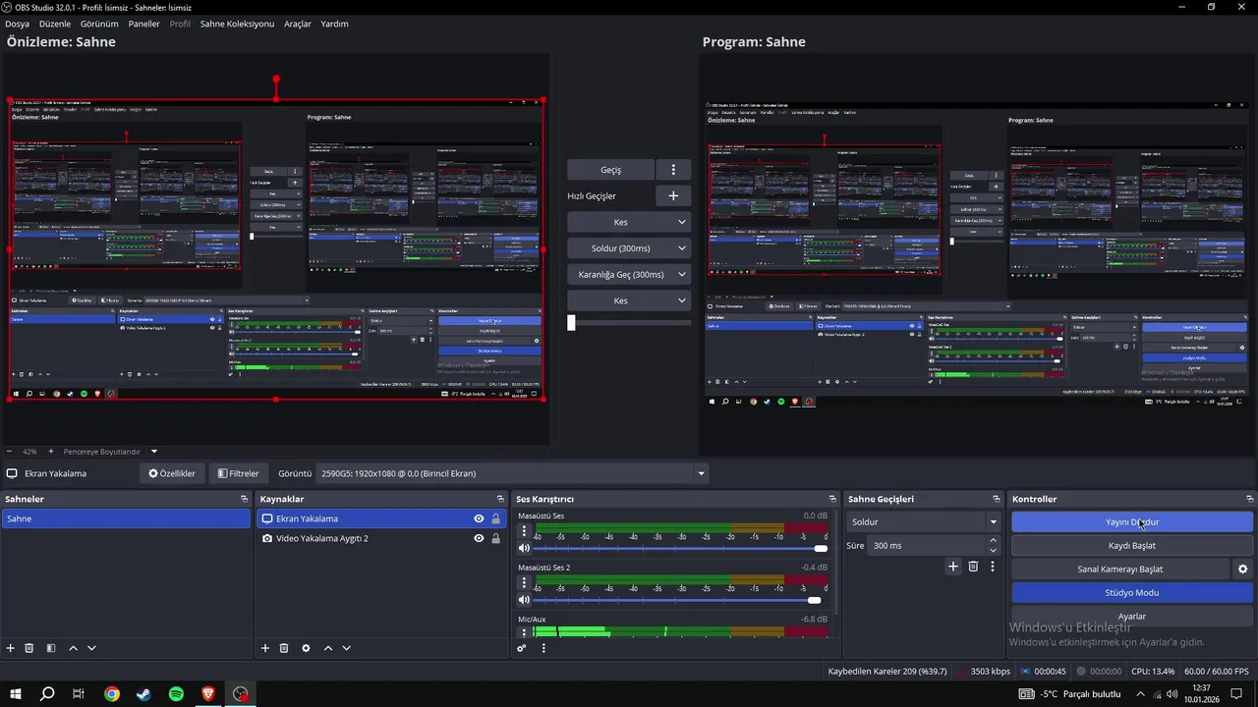
Task: Open the Görünüm menu
Action: (99, 24)
